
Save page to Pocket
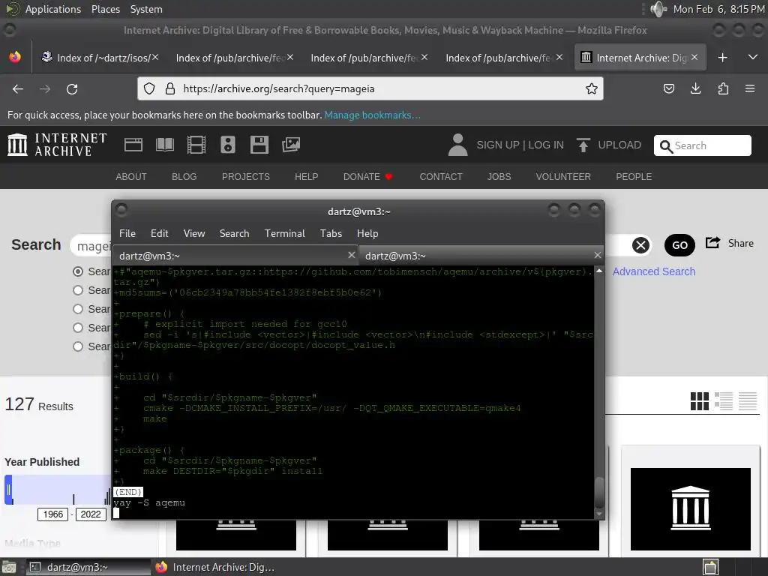pyautogui.click(x=668, y=88)
